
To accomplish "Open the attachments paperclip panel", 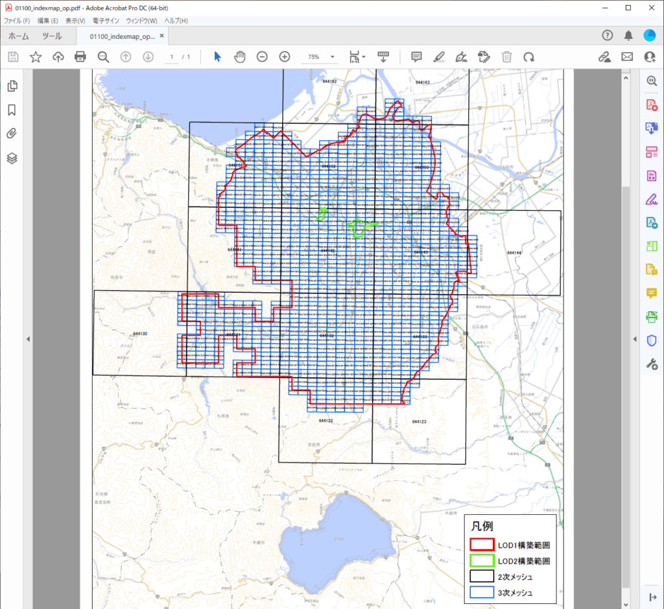I will (x=12, y=134).
